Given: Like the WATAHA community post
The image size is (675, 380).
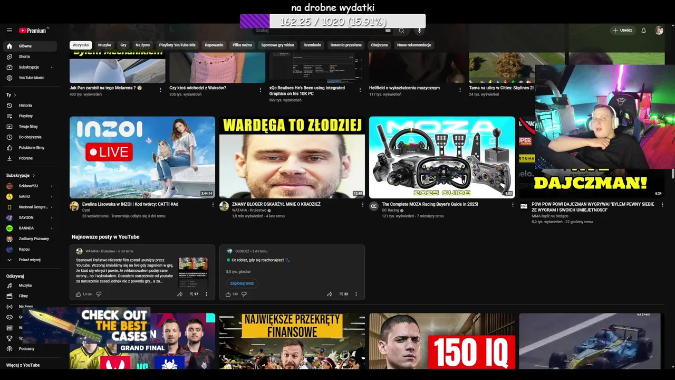Looking at the screenshot, I should [79, 294].
